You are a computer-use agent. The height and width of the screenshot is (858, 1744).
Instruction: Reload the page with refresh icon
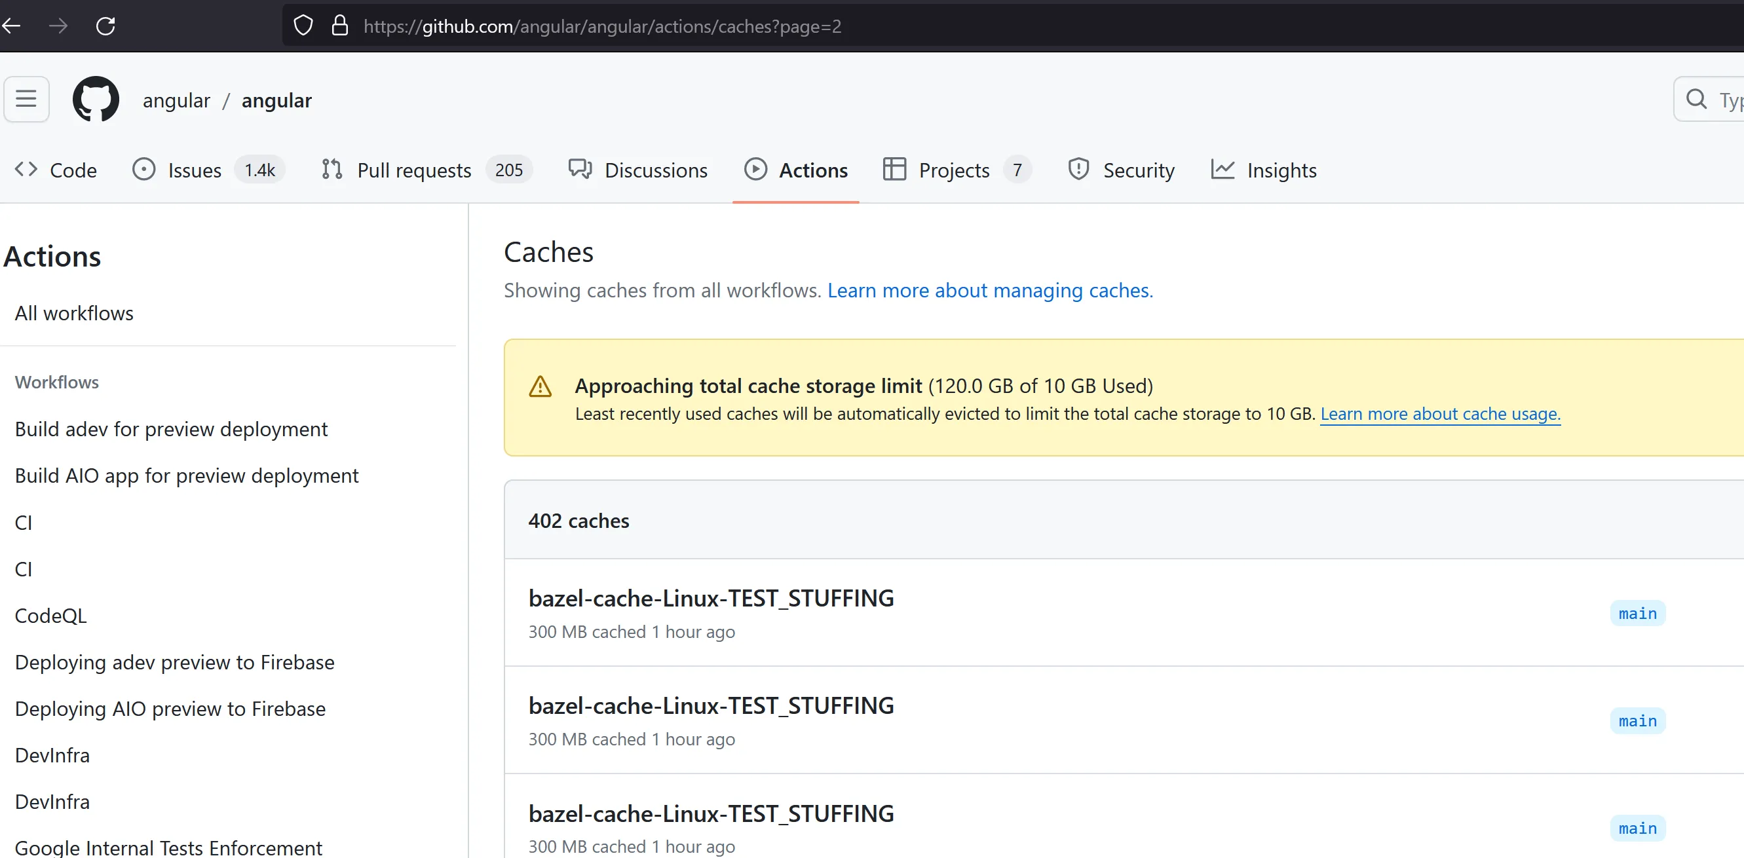pyautogui.click(x=105, y=26)
